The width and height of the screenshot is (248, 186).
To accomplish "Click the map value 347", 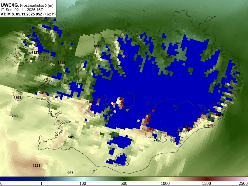I will click(x=178, y=43).
